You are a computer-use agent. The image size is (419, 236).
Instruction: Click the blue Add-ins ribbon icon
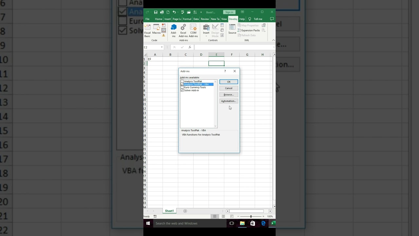[x=174, y=30]
